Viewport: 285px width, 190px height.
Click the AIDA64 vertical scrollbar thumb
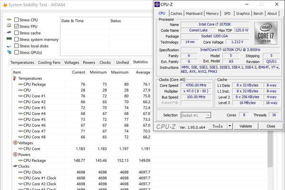[x=270, y=149]
